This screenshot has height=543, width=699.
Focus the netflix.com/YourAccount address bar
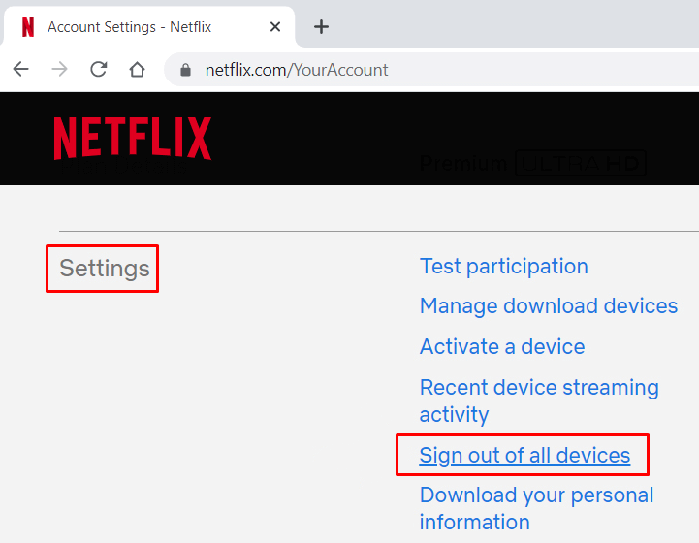click(x=388, y=70)
